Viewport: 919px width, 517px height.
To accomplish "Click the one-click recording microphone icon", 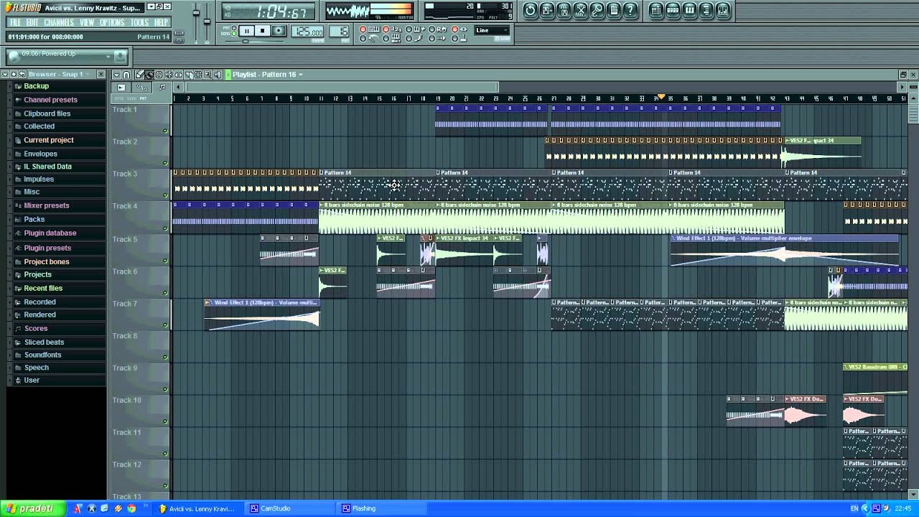I will (597, 10).
